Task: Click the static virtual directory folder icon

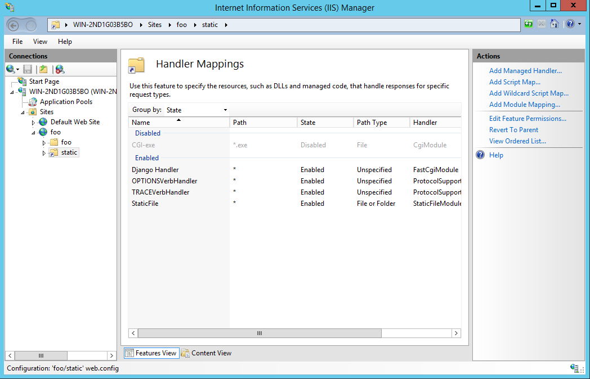Action: pyautogui.click(x=54, y=152)
